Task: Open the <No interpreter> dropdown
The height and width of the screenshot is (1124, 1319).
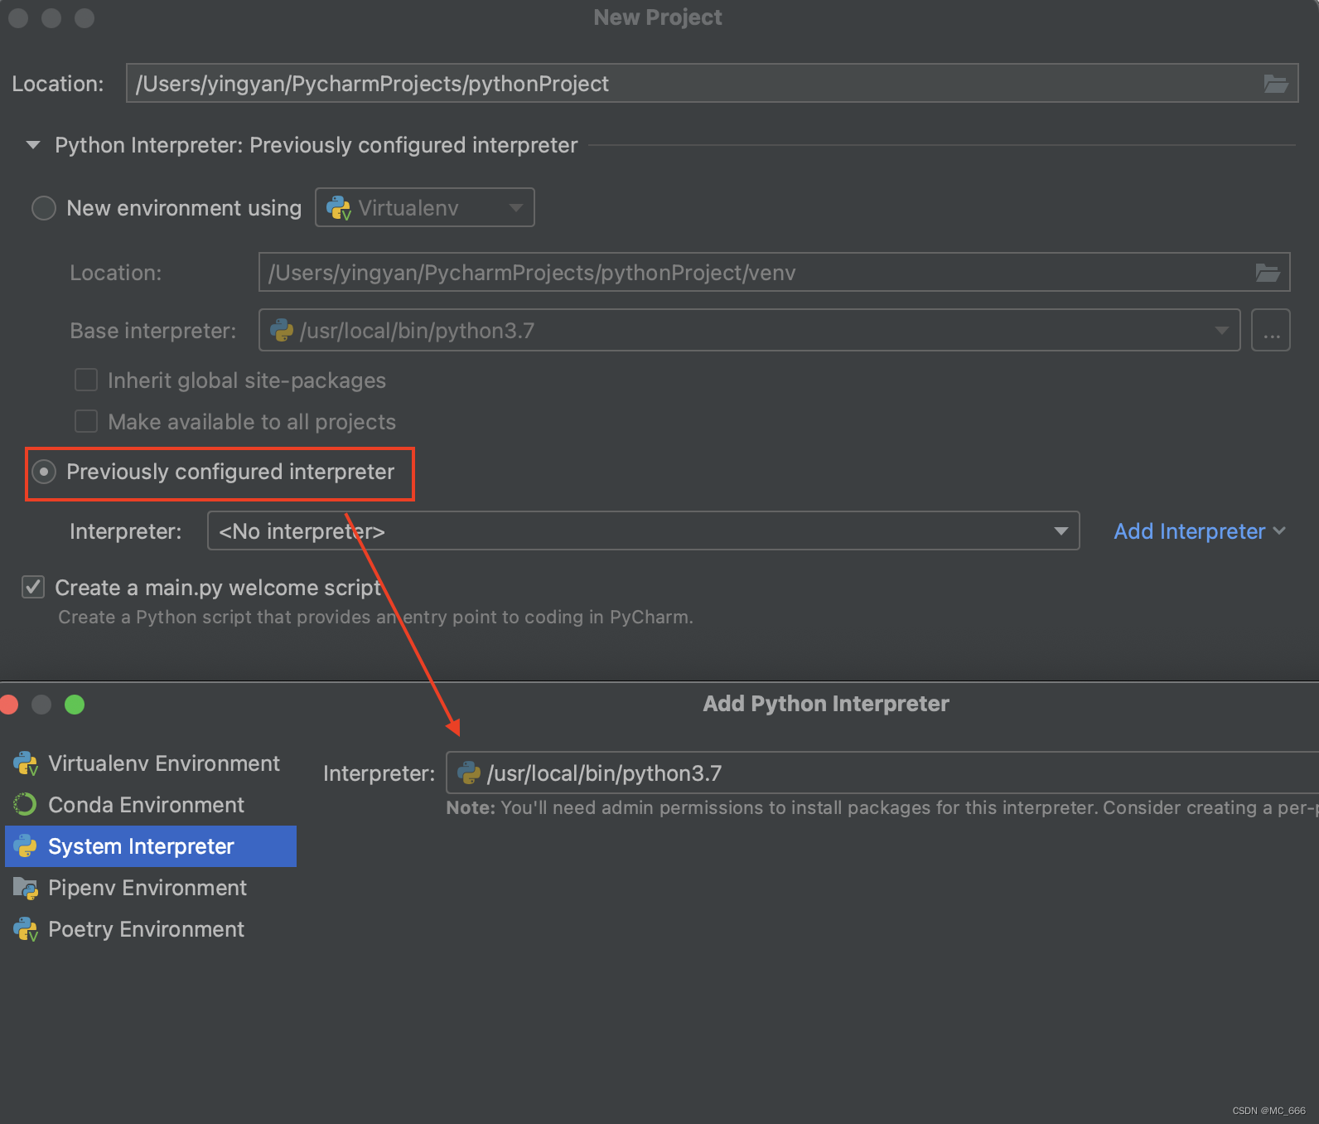Action: pos(643,531)
